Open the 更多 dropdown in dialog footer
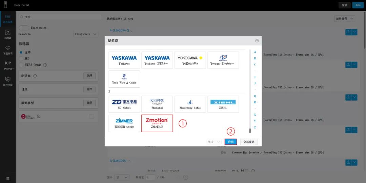The width and height of the screenshot is (366, 183). point(214,142)
